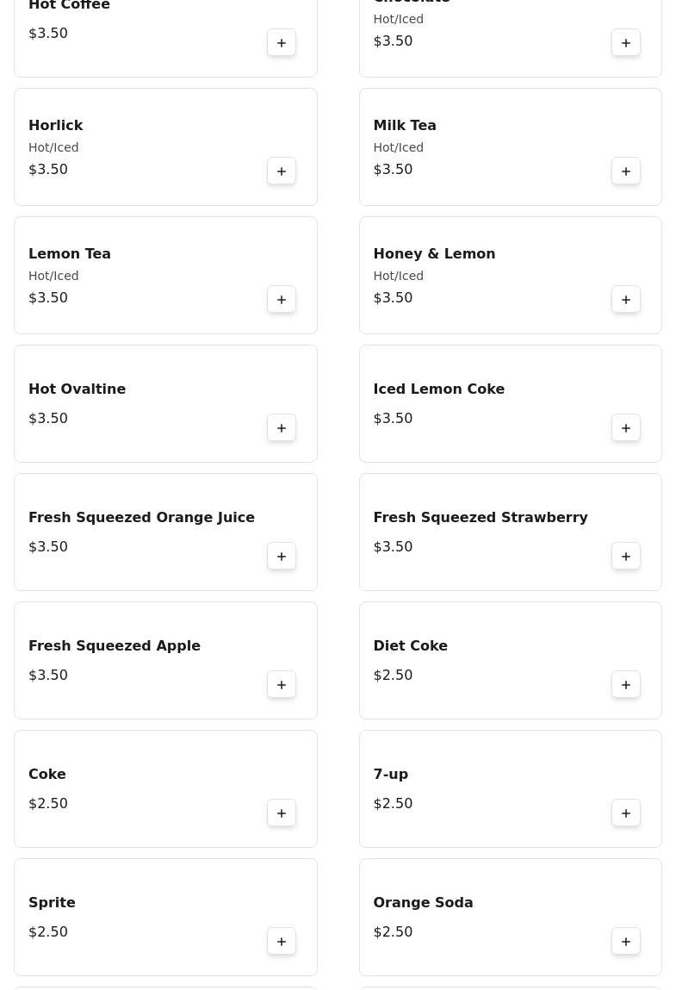676x990 pixels.
Task: Add Fresh Squeezed Orange Juice
Action: pos(282,557)
